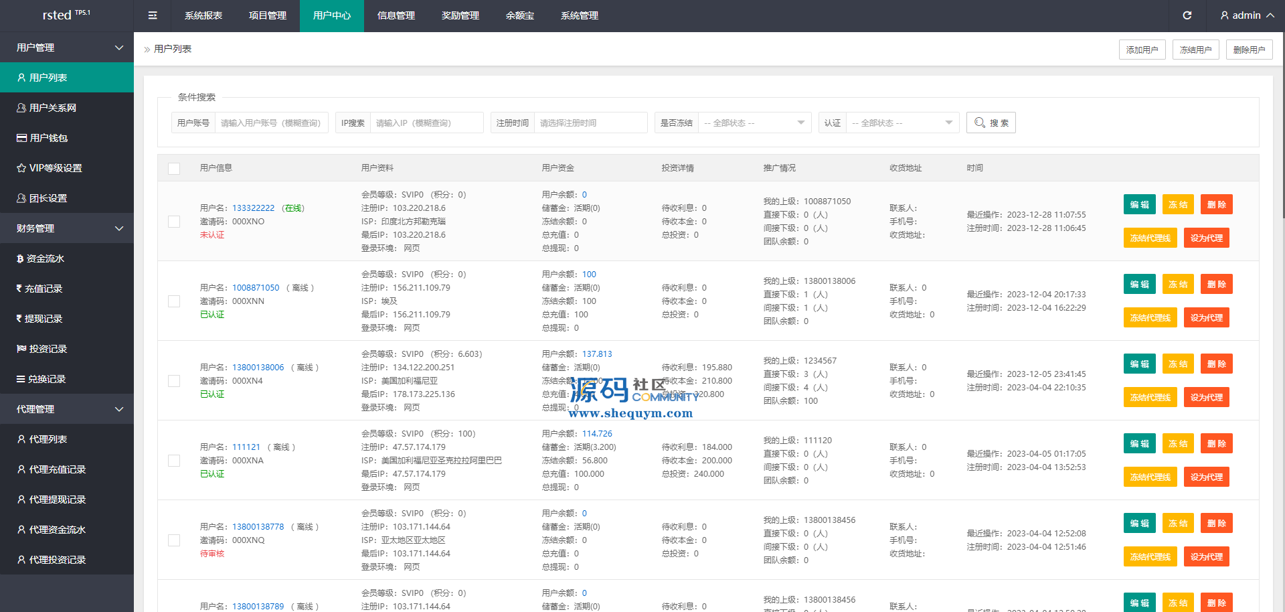Open the 系统报表 top menu
The height and width of the screenshot is (612, 1285).
pos(203,15)
